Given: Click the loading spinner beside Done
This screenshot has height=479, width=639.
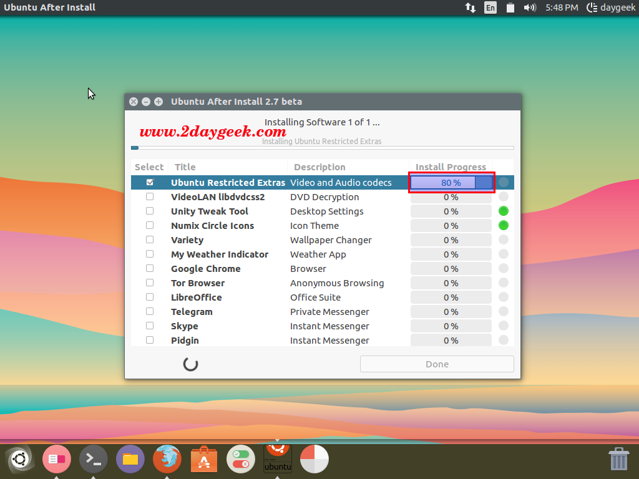Looking at the screenshot, I should 190,364.
